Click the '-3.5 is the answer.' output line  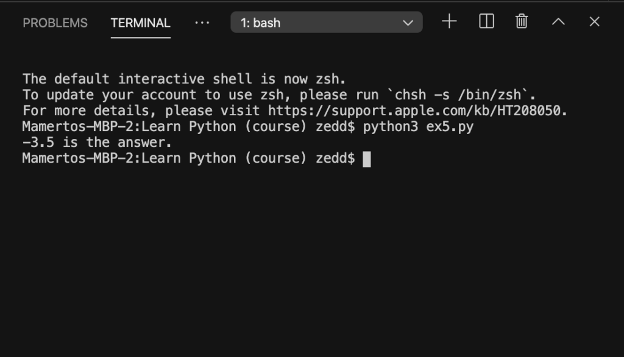tap(97, 143)
